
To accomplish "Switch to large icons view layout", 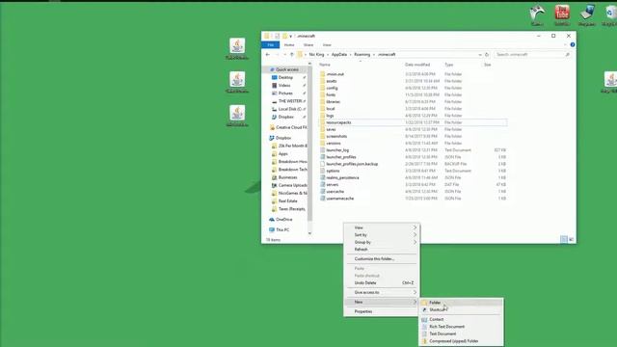I will pyautogui.click(x=572, y=240).
